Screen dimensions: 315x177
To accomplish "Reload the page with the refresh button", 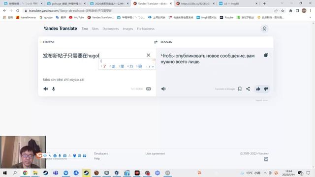I will click(18, 11).
